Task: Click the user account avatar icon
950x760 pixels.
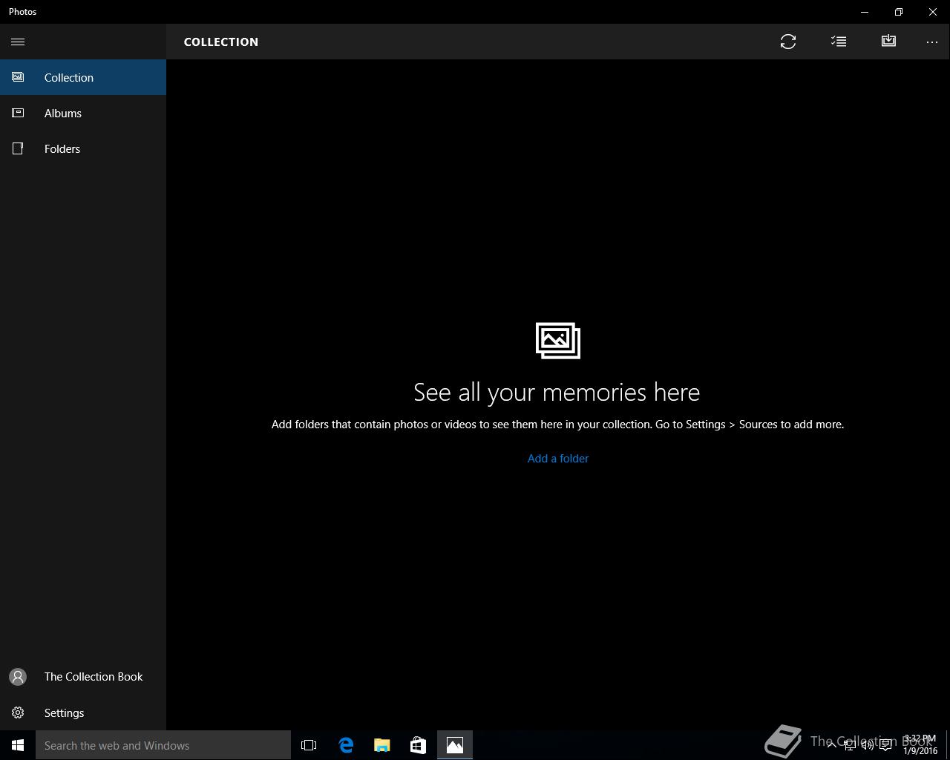Action: (x=18, y=677)
